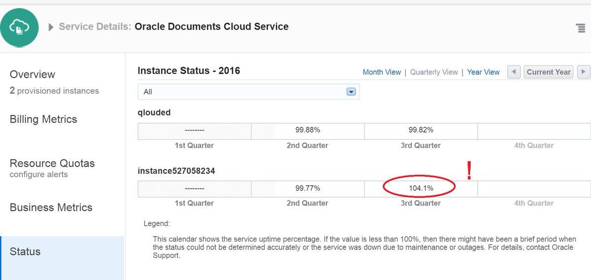Screen dimensions: 591x280
Task: Go to the next year arrow
Action: [x=584, y=72]
